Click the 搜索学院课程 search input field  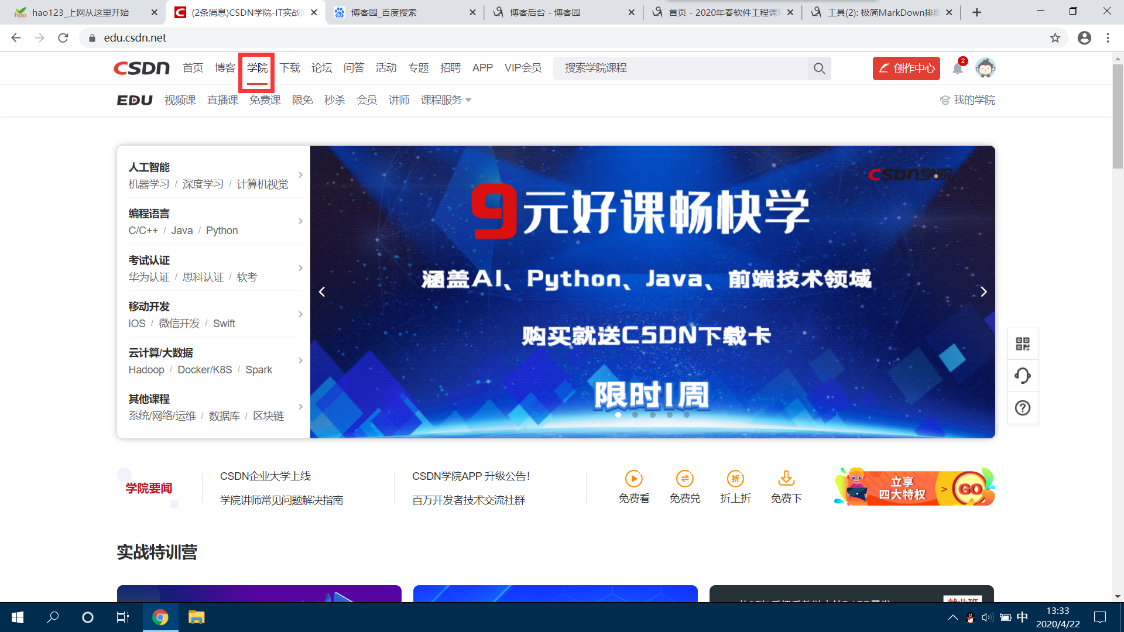click(x=679, y=68)
